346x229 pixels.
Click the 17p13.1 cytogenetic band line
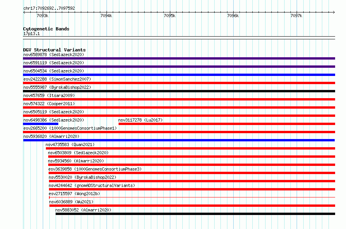tap(179, 38)
